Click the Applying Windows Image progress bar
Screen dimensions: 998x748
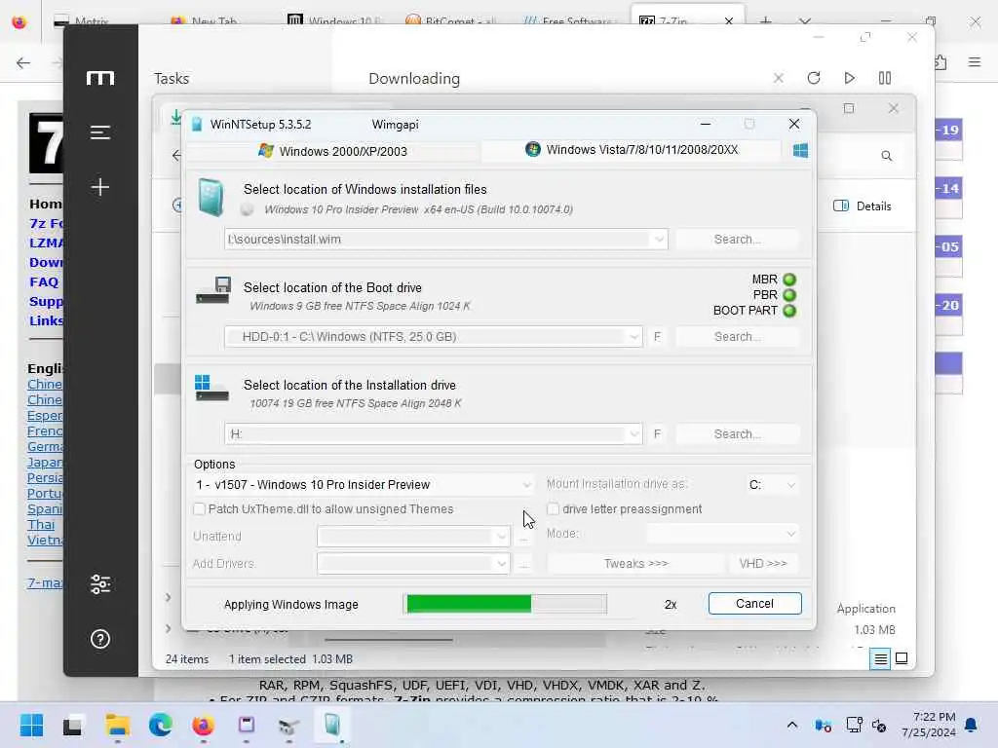pyautogui.click(x=505, y=604)
